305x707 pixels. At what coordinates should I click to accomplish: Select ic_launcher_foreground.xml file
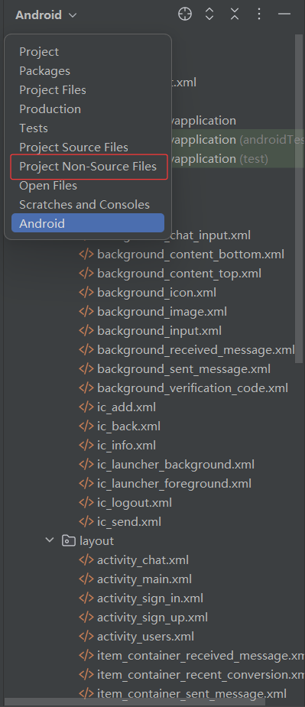174,484
